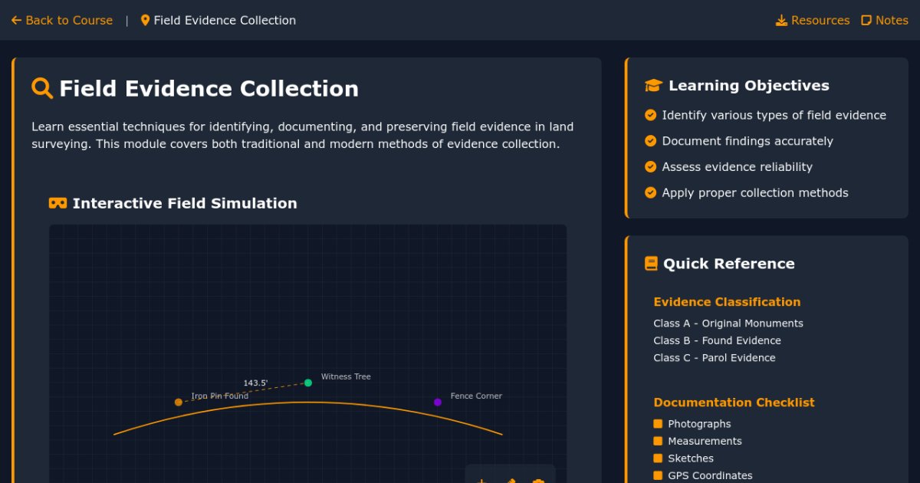Check the Photographs checklist box
The image size is (920, 483).
coord(658,424)
